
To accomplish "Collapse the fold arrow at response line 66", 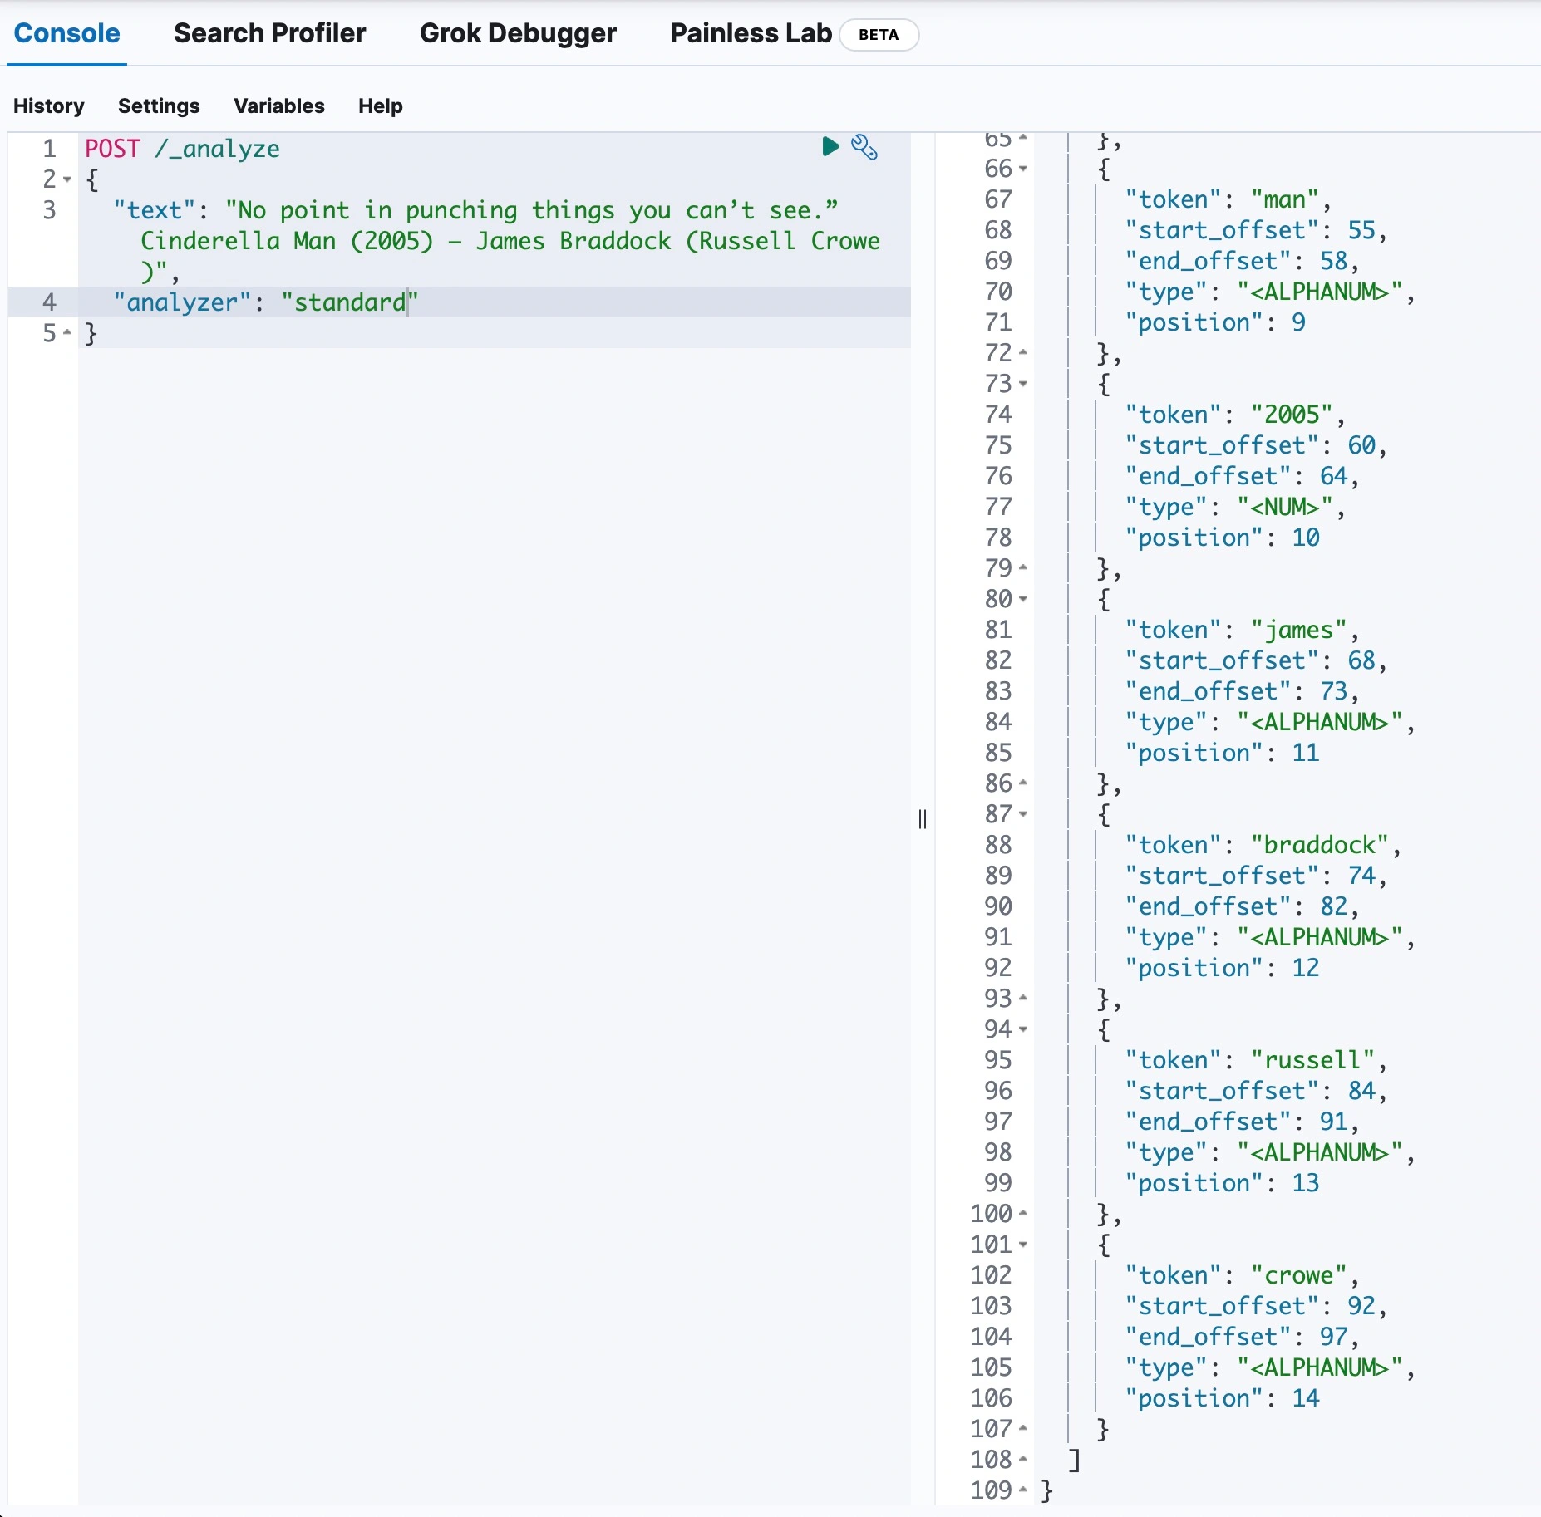I will coord(1023,169).
